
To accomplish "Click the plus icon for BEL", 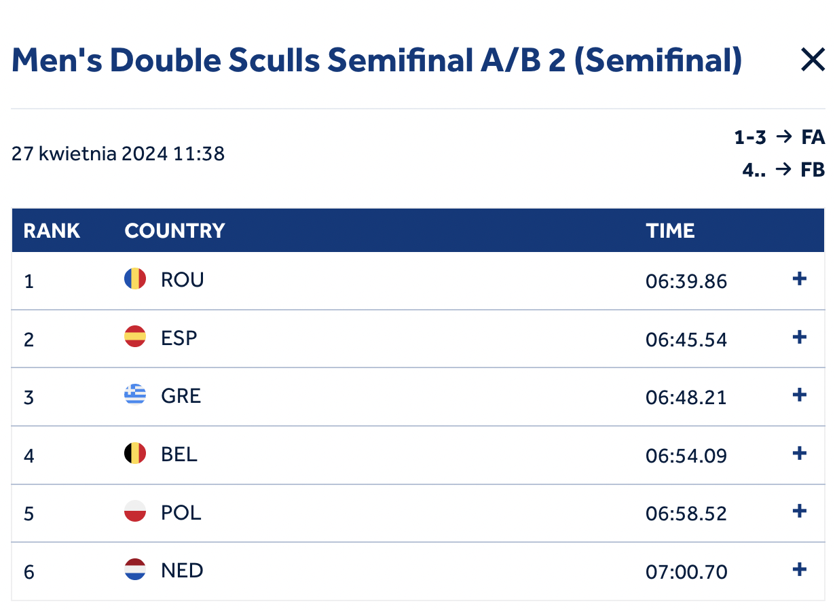I will pos(800,453).
